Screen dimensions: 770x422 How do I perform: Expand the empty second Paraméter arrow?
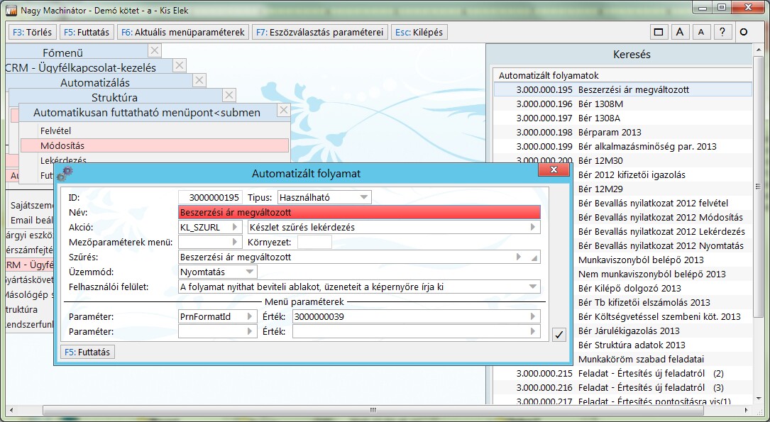(250, 331)
